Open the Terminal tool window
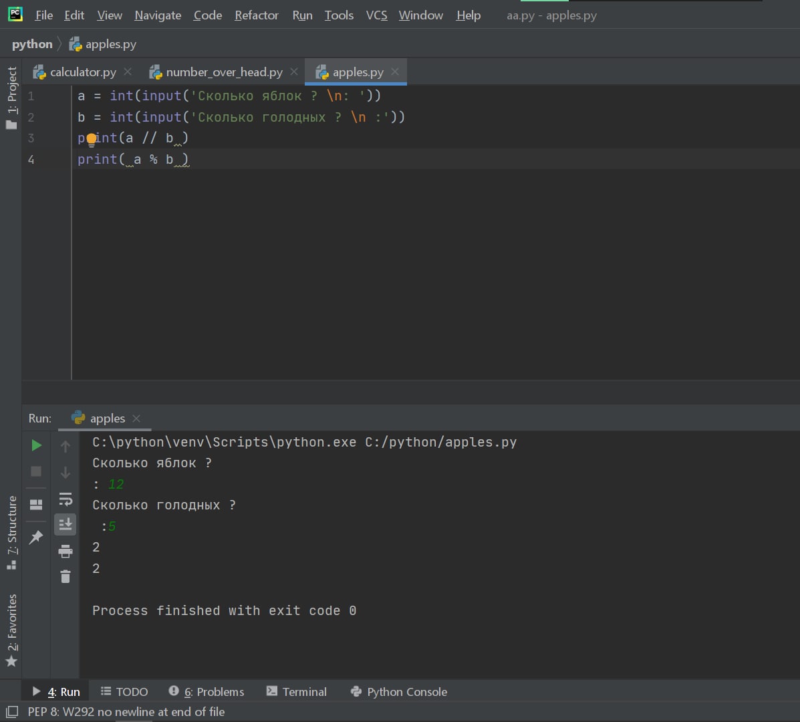The image size is (800, 722). click(x=297, y=692)
